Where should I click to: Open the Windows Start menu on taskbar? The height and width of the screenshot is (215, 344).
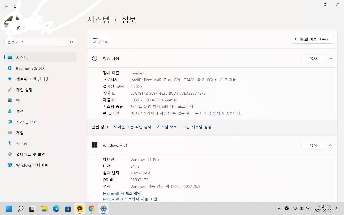pos(9,208)
